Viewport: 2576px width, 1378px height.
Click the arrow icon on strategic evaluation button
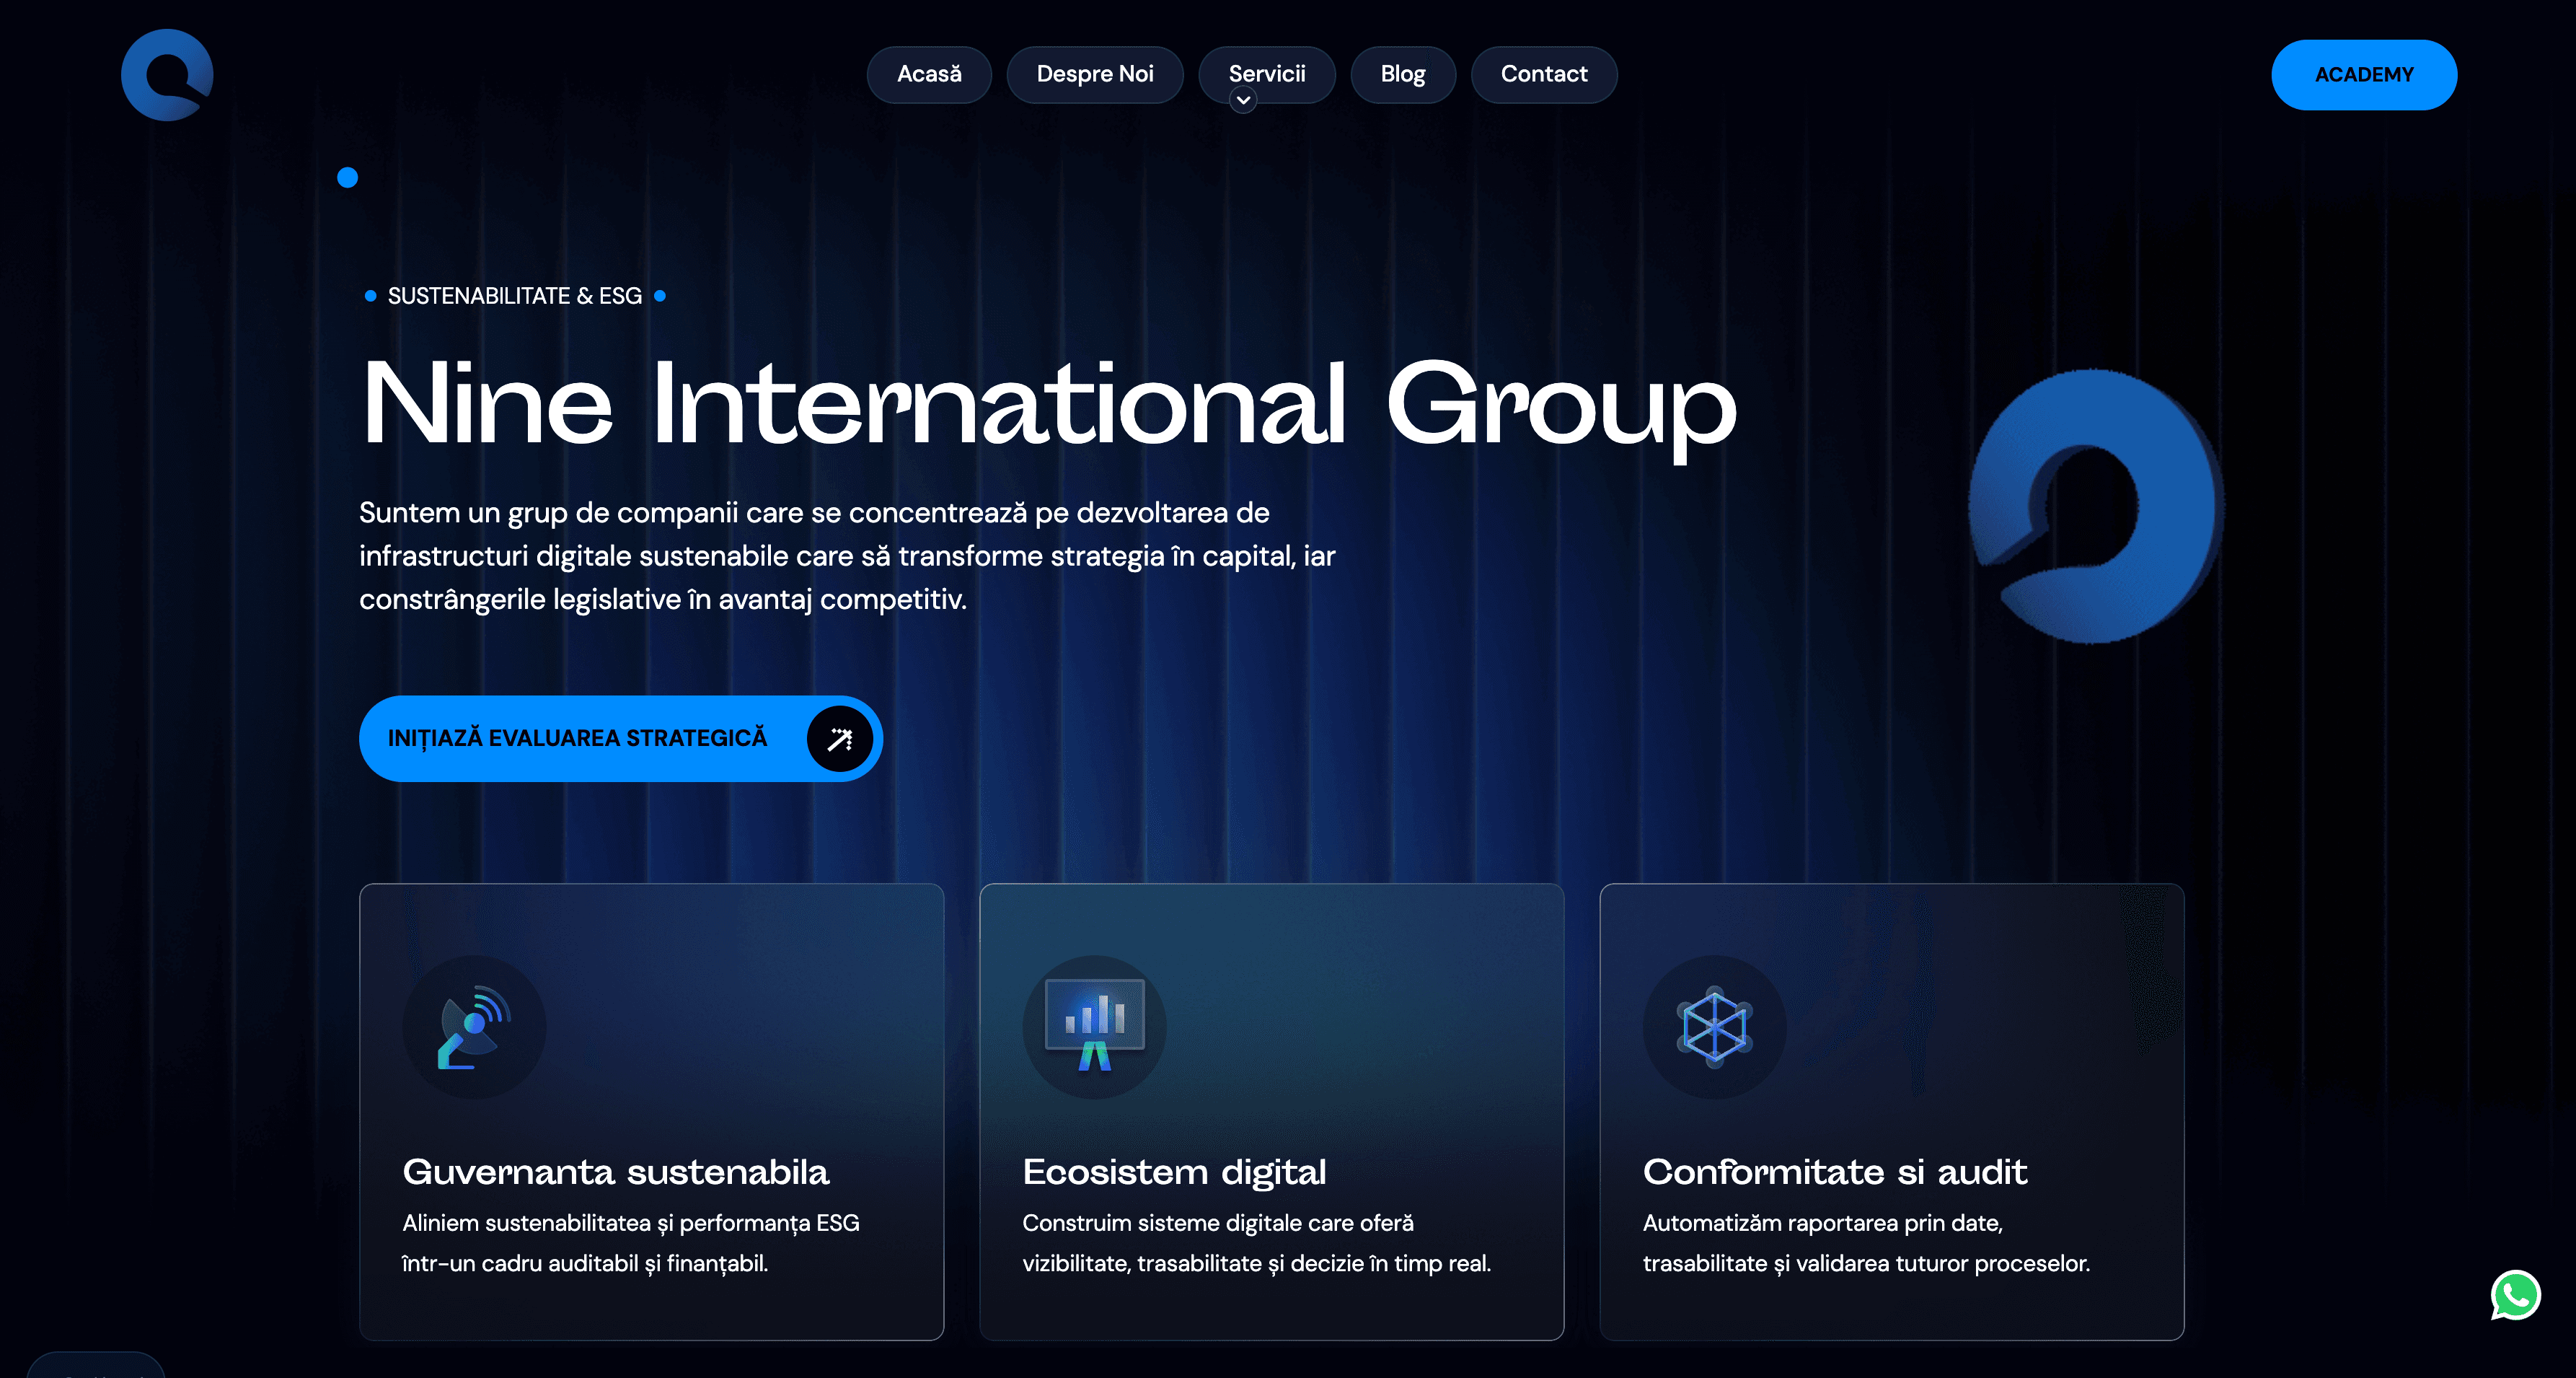(840, 739)
